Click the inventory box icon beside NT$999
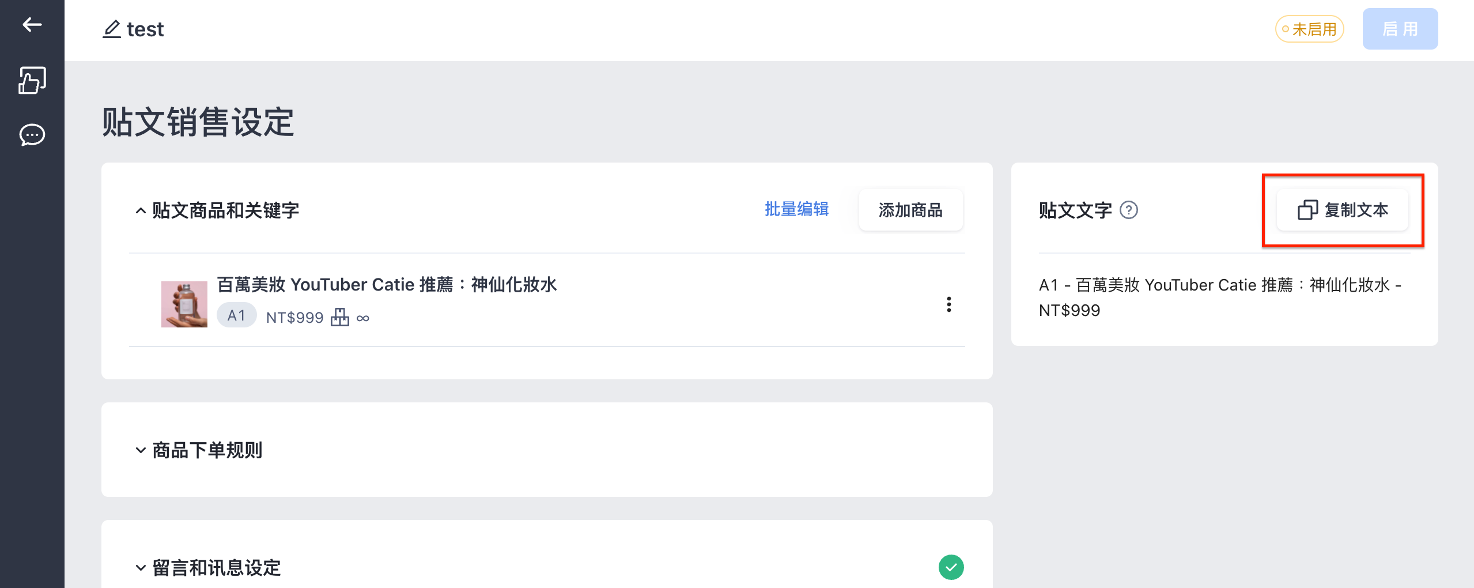The image size is (1474, 588). tap(340, 317)
